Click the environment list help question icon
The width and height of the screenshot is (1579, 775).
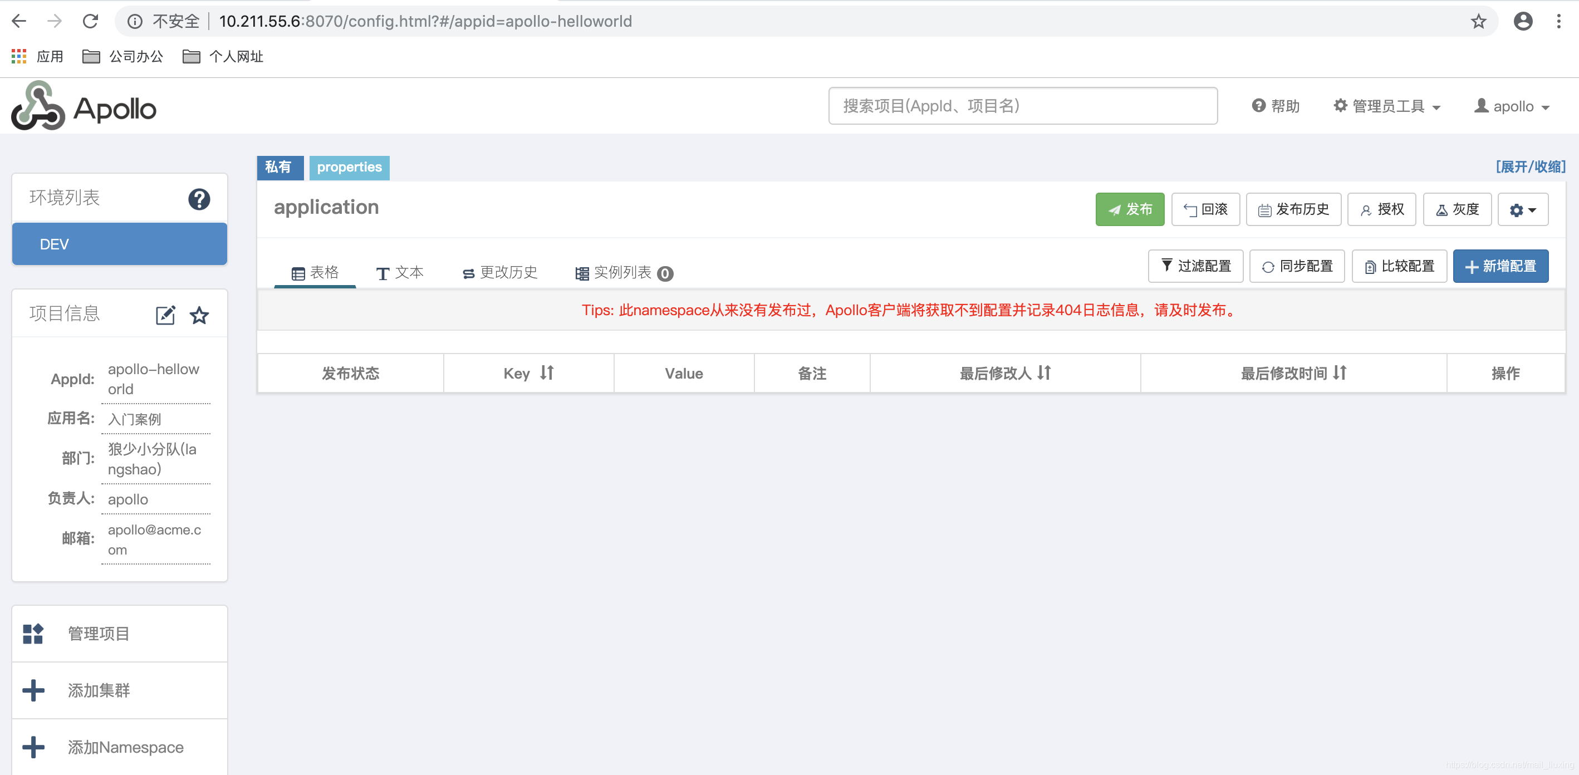click(199, 199)
